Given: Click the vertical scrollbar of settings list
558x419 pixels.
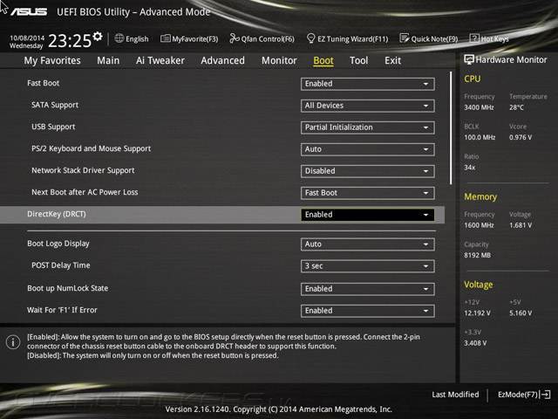Looking at the screenshot, I should click(451, 128).
